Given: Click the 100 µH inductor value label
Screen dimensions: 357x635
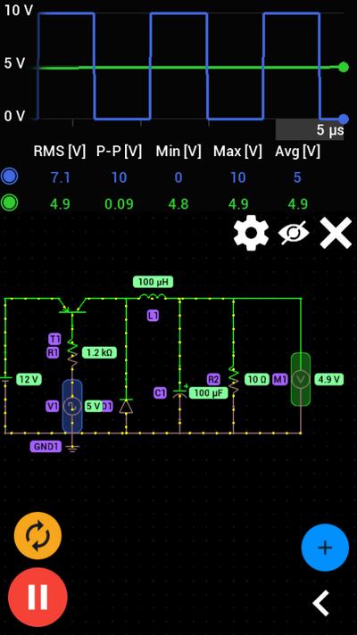Looking at the screenshot, I should [x=154, y=282].
